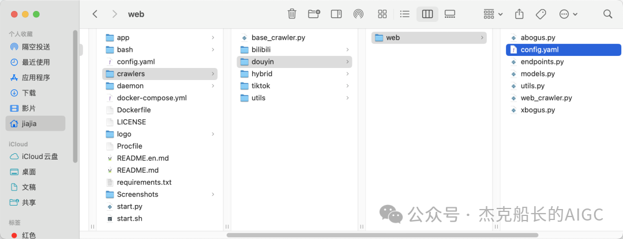The height and width of the screenshot is (239, 623).
Task: Select start.sh file
Action: pyautogui.click(x=160, y=218)
